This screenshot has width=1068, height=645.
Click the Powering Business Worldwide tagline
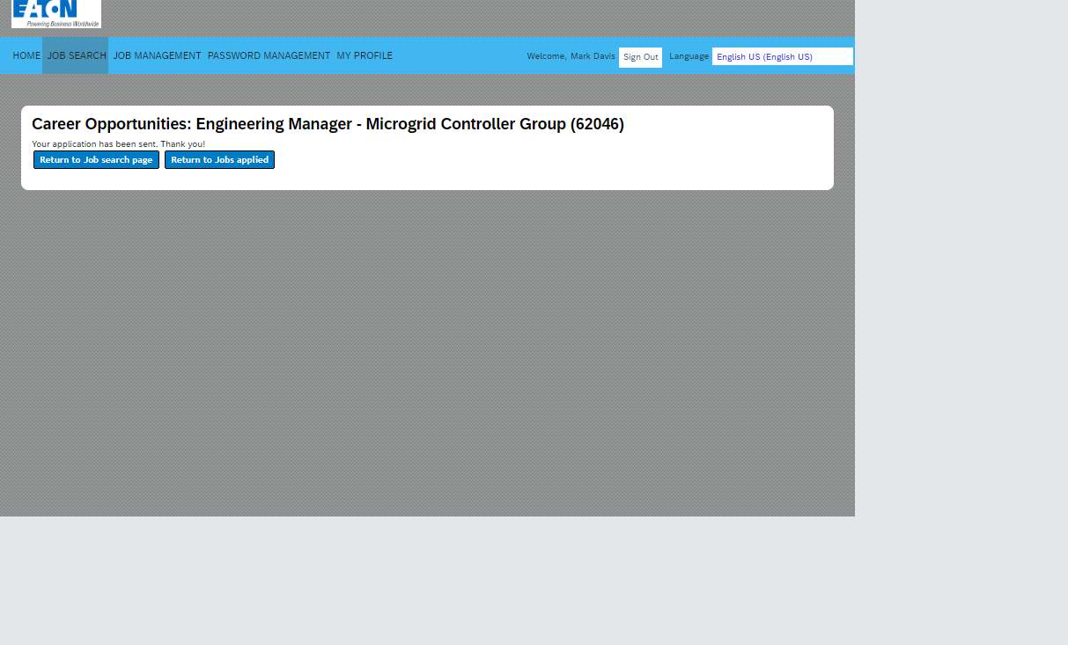tap(63, 24)
